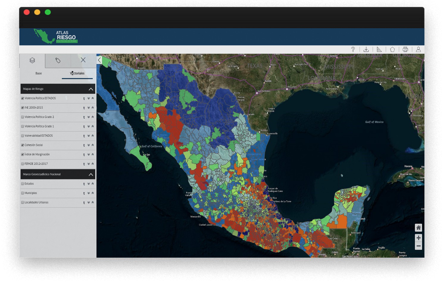This screenshot has height=285, width=442.
Task: Collapse the side panel with left arrow
Action: click(x=99, y=60)
